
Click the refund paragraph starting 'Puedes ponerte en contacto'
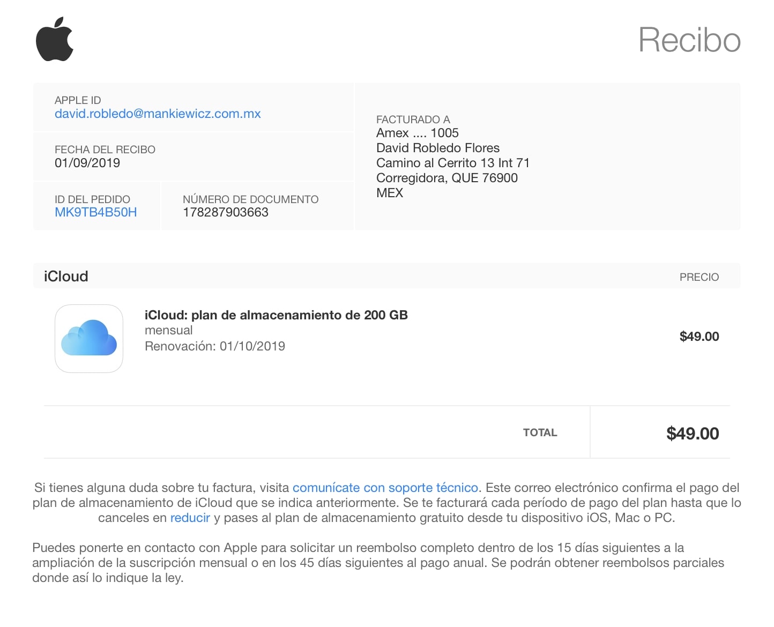[378, 563]
